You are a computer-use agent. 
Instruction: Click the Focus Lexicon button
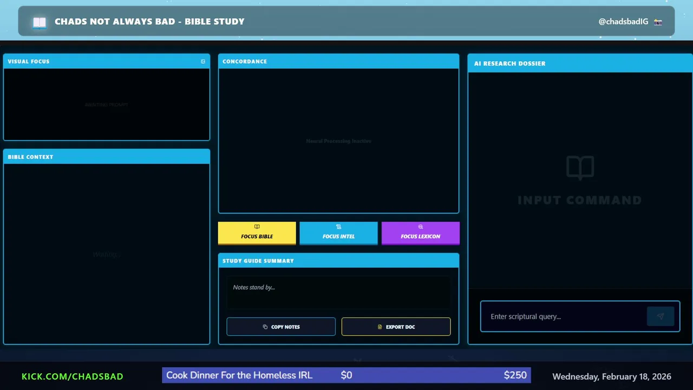[x=421, y=233]
